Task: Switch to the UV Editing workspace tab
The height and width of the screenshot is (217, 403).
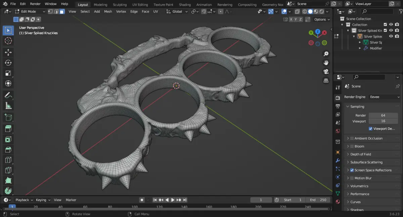Action: [x=140, y=5]
